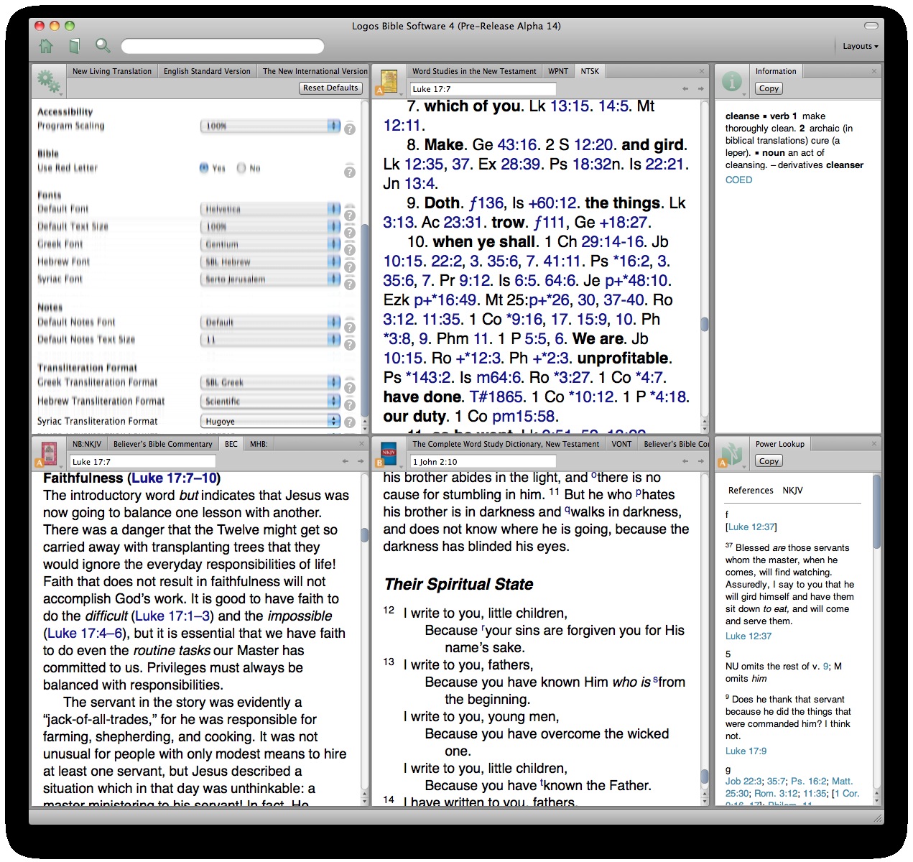Switch to the New Living Translation tab

click(112, 71)
